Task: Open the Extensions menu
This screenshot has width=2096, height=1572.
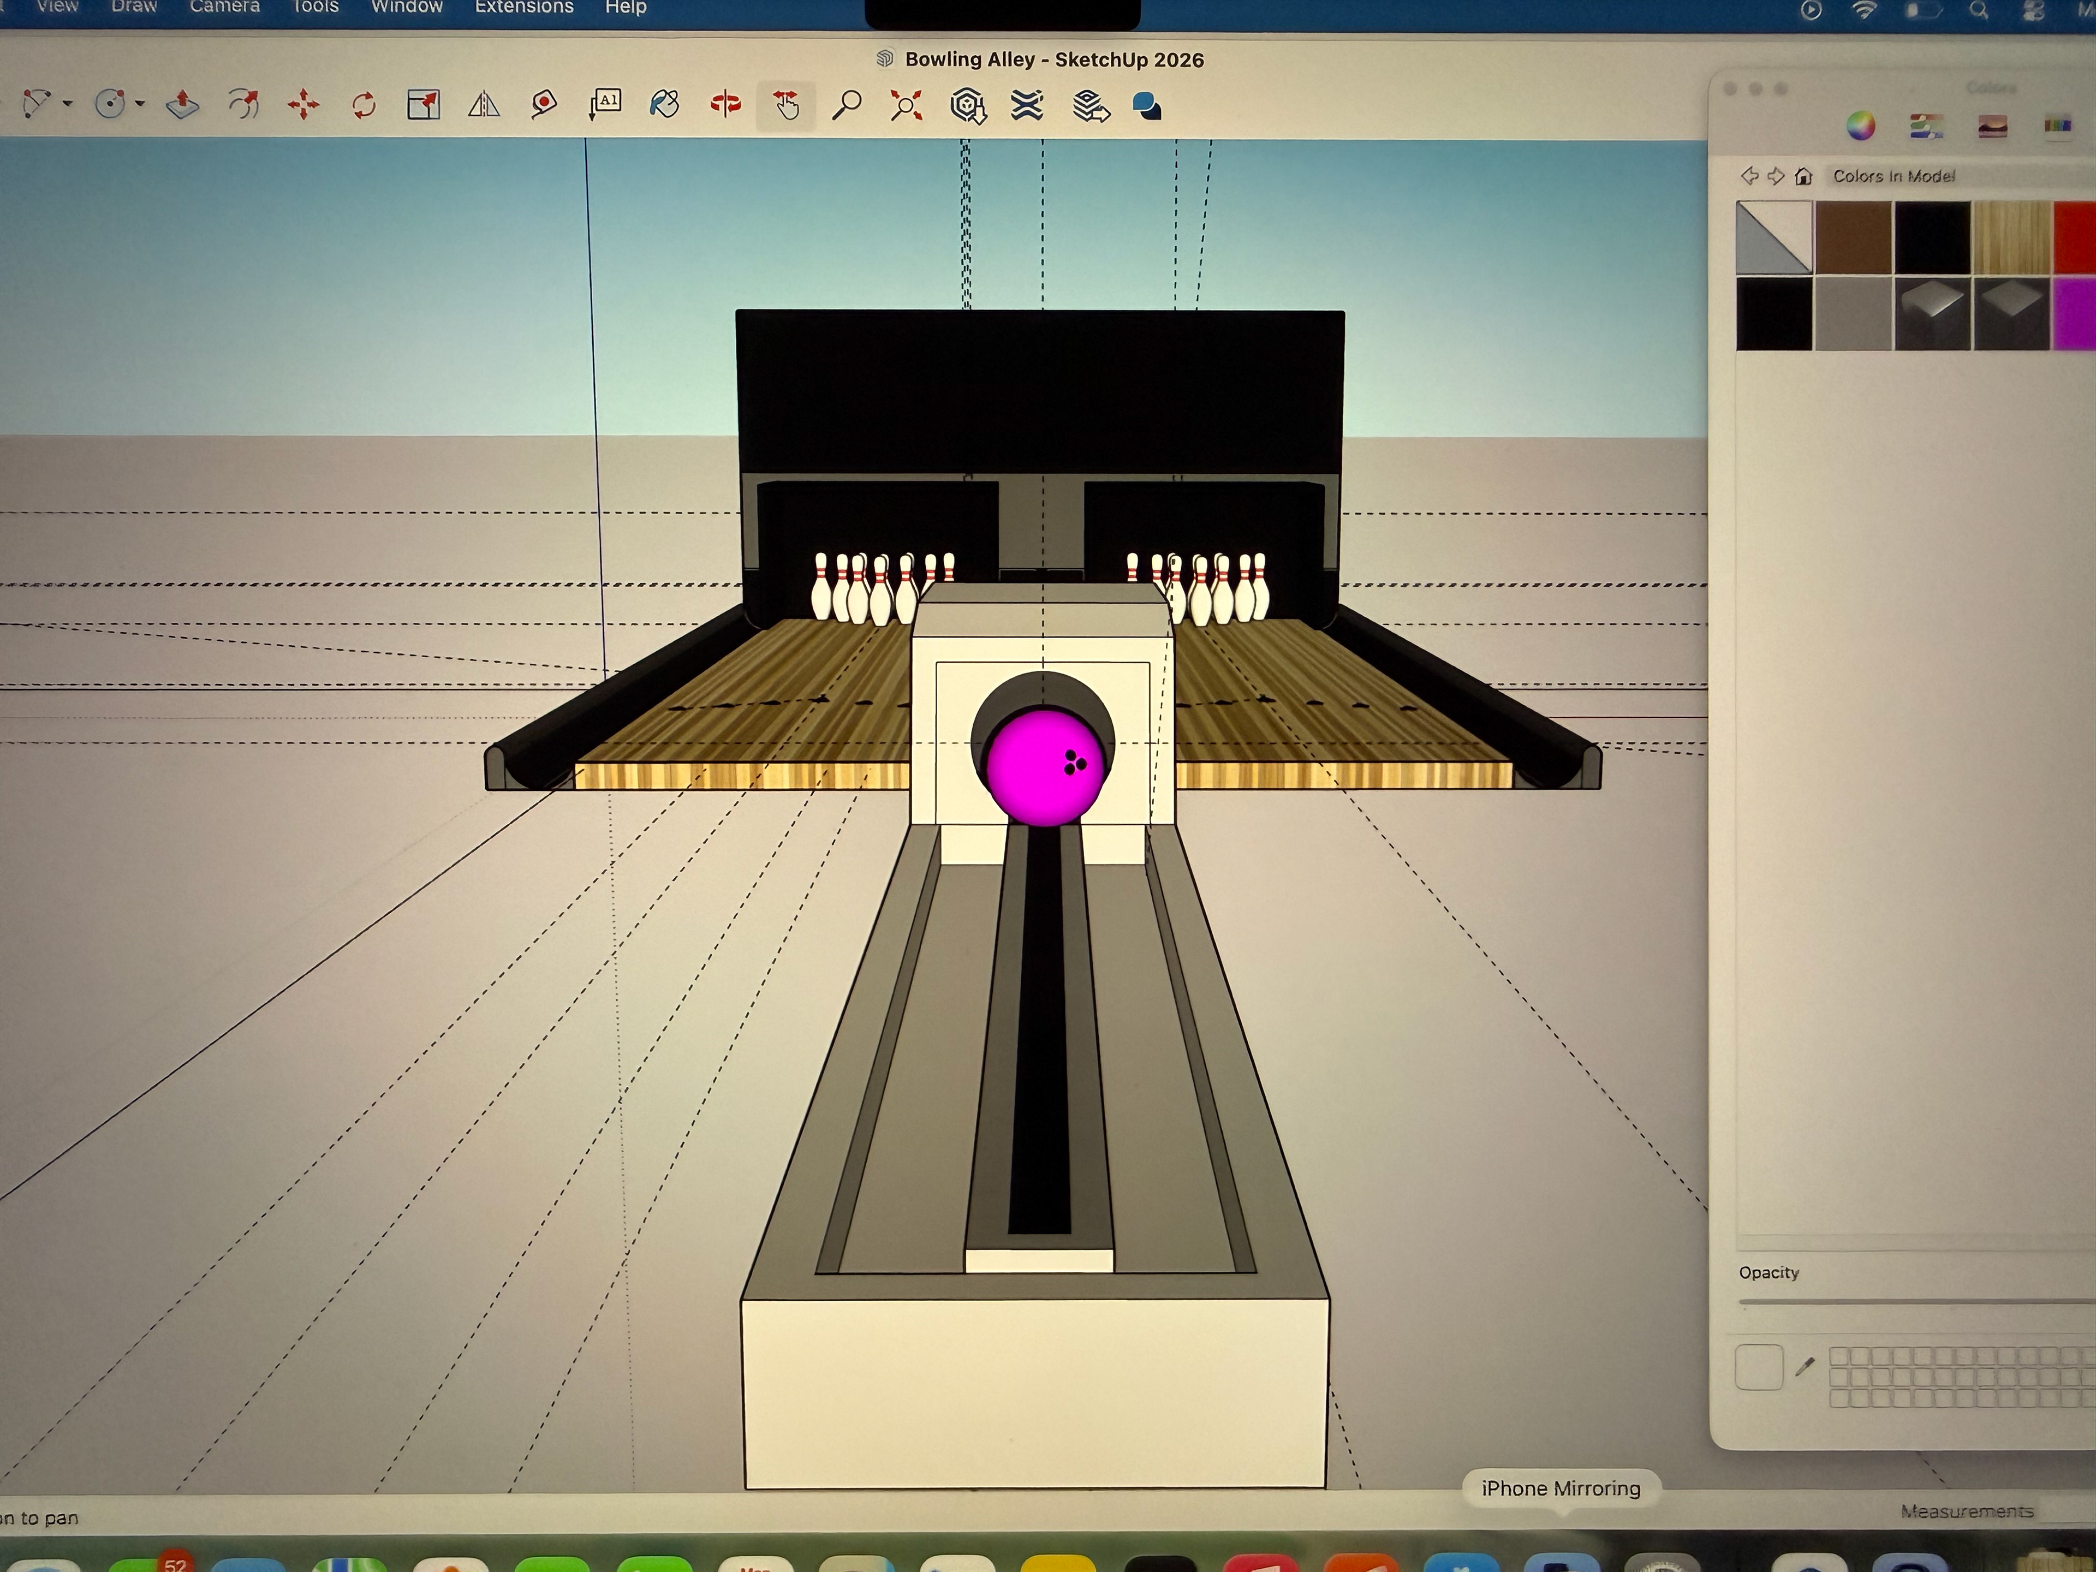Action: click(x=524, y=8)
